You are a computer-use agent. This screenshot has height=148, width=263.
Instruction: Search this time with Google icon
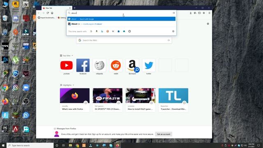tap(91, 31)
